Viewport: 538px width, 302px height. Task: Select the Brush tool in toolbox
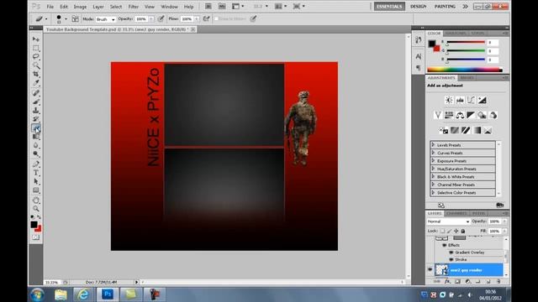pos(35,102)
